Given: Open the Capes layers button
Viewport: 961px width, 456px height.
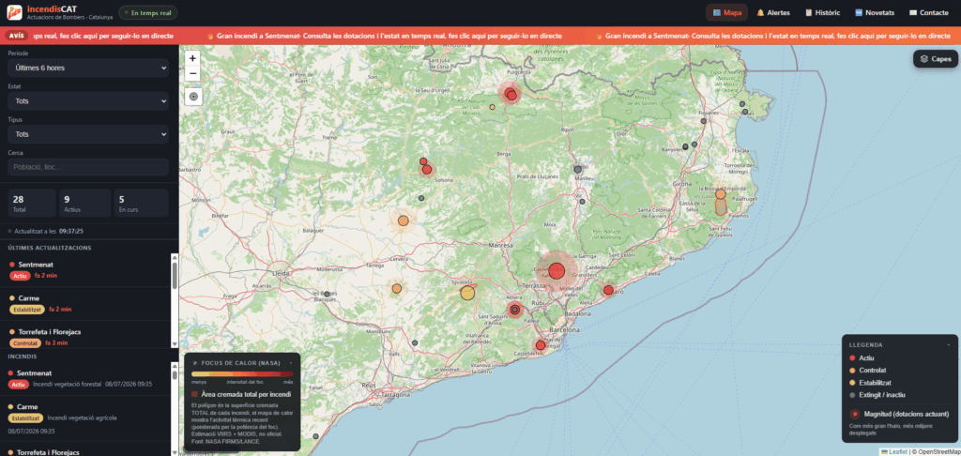Looking at the screenshot, I should pos(936,59).
